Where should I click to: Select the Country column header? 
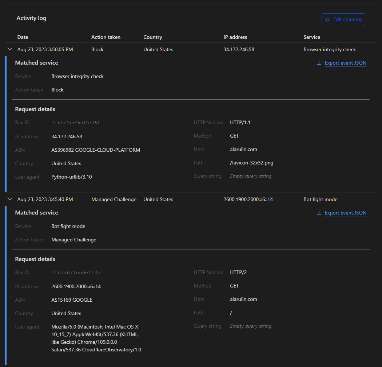[153, 37]
